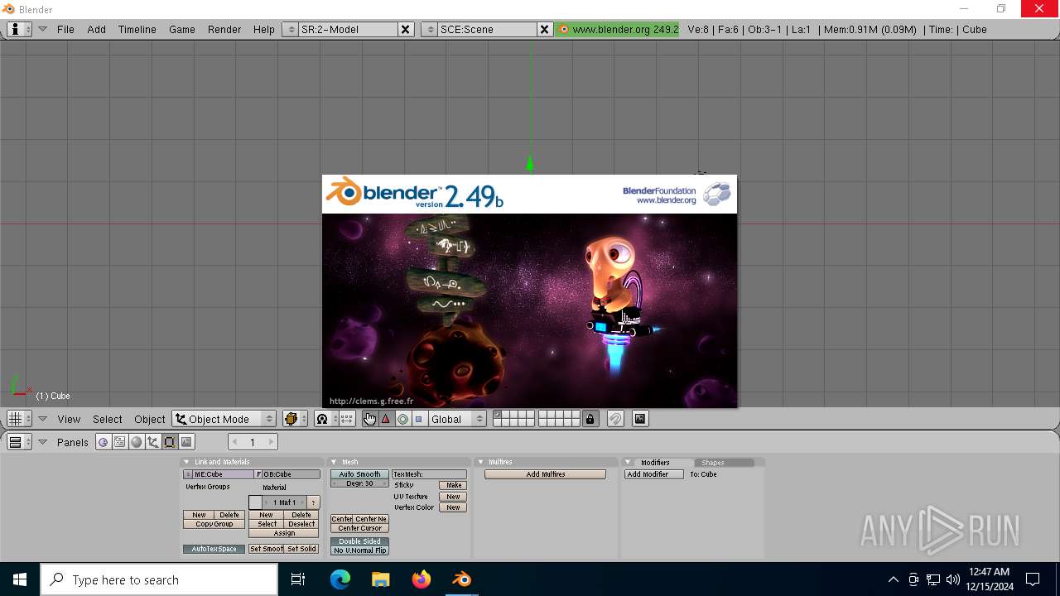Switch to Script context panels icon
This screenshot has height=596, width=1060.
pos(120,442)
